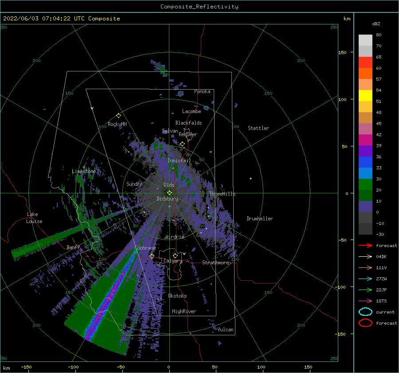This screenshot has width=399, height=373.
Task: Click the white 04DK arrow legend icon
Action: coord(365,257)
